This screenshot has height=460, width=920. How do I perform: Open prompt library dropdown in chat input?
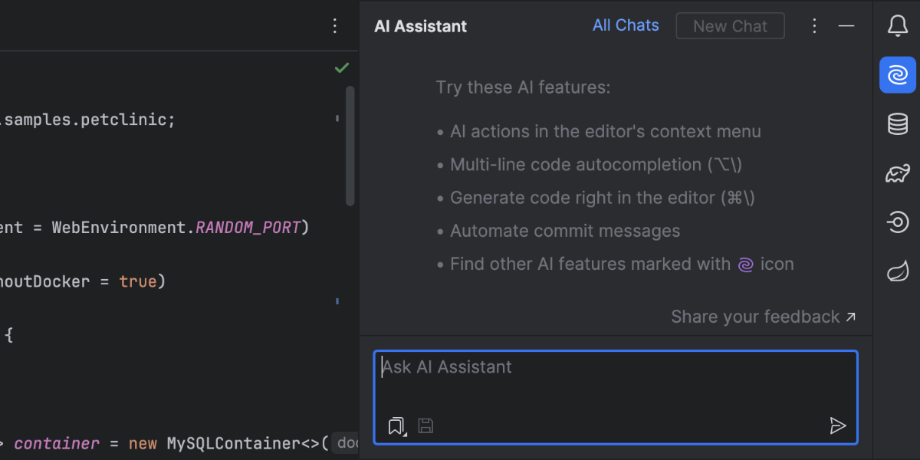tap(397, 426)
